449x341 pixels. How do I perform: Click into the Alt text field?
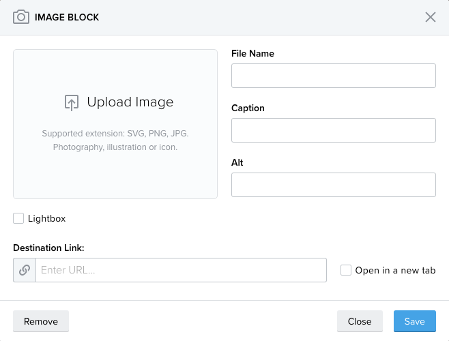[x=334, y=185]
